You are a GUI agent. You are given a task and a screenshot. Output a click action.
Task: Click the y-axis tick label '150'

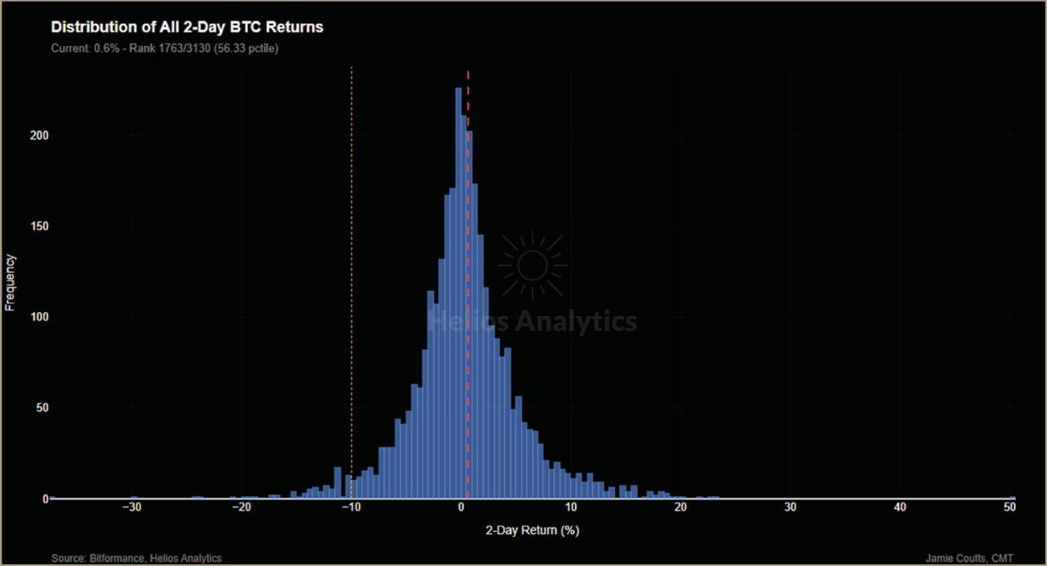point(40,226)
